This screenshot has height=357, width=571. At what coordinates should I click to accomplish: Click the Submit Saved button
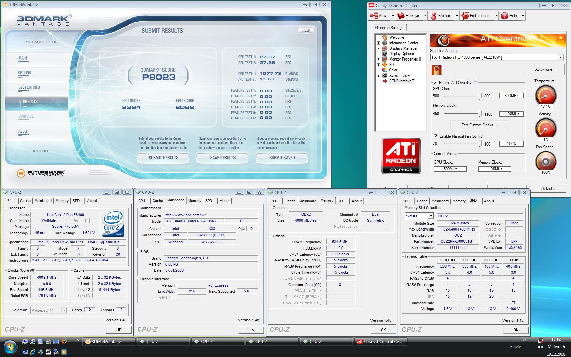click(282, 158)
